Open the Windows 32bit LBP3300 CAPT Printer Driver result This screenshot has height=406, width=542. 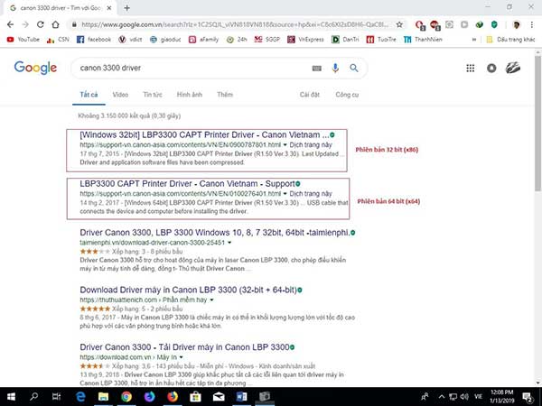click(205, 134)
